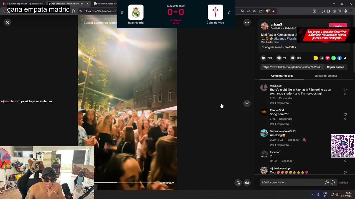Click the Publicar button
The height and width of the screenshot is (199, 355).
click(344, 182)
